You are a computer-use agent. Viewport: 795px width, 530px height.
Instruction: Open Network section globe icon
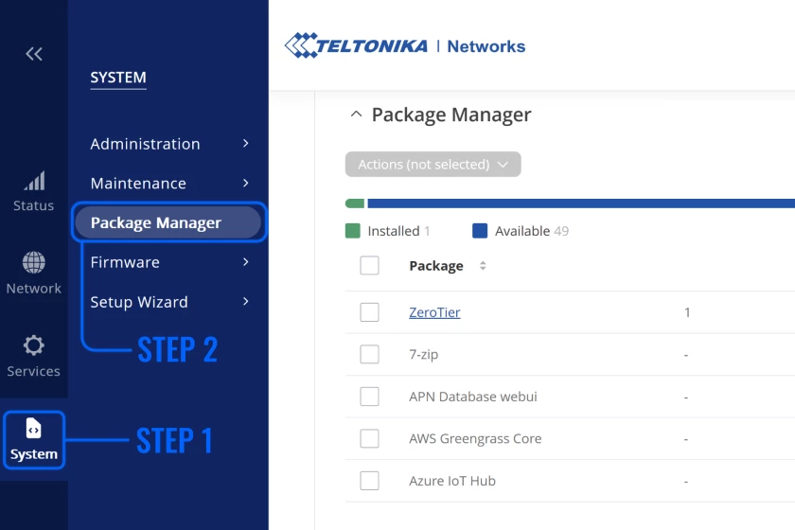[x=34, y=263]
